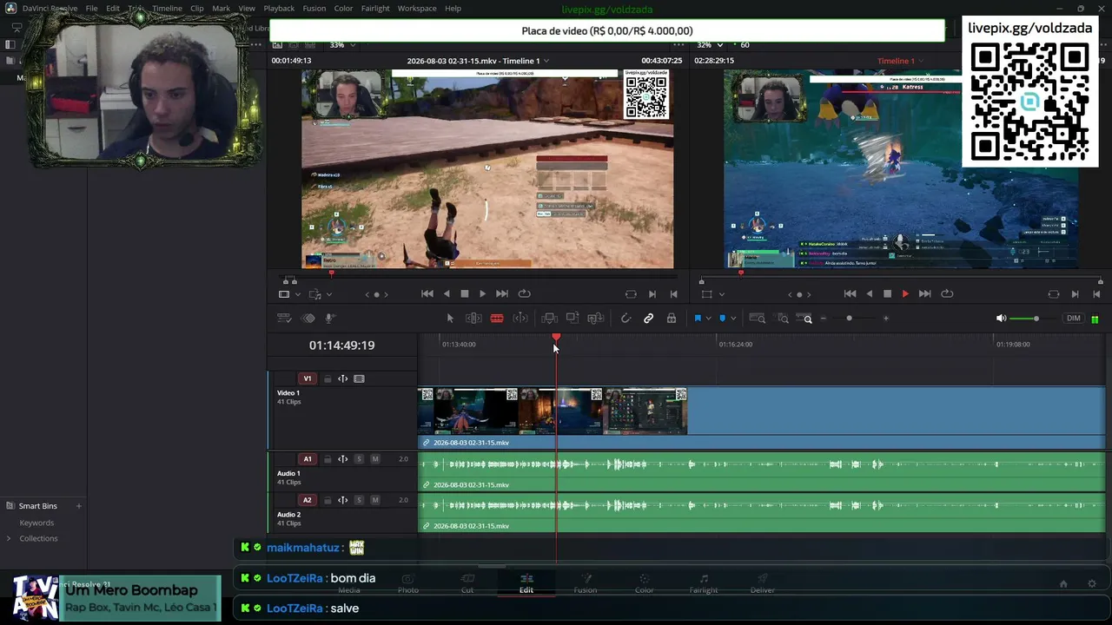The image size is (1112, 625).
Task: Adjust the monitor volume slider
Action: (1036, 319)
